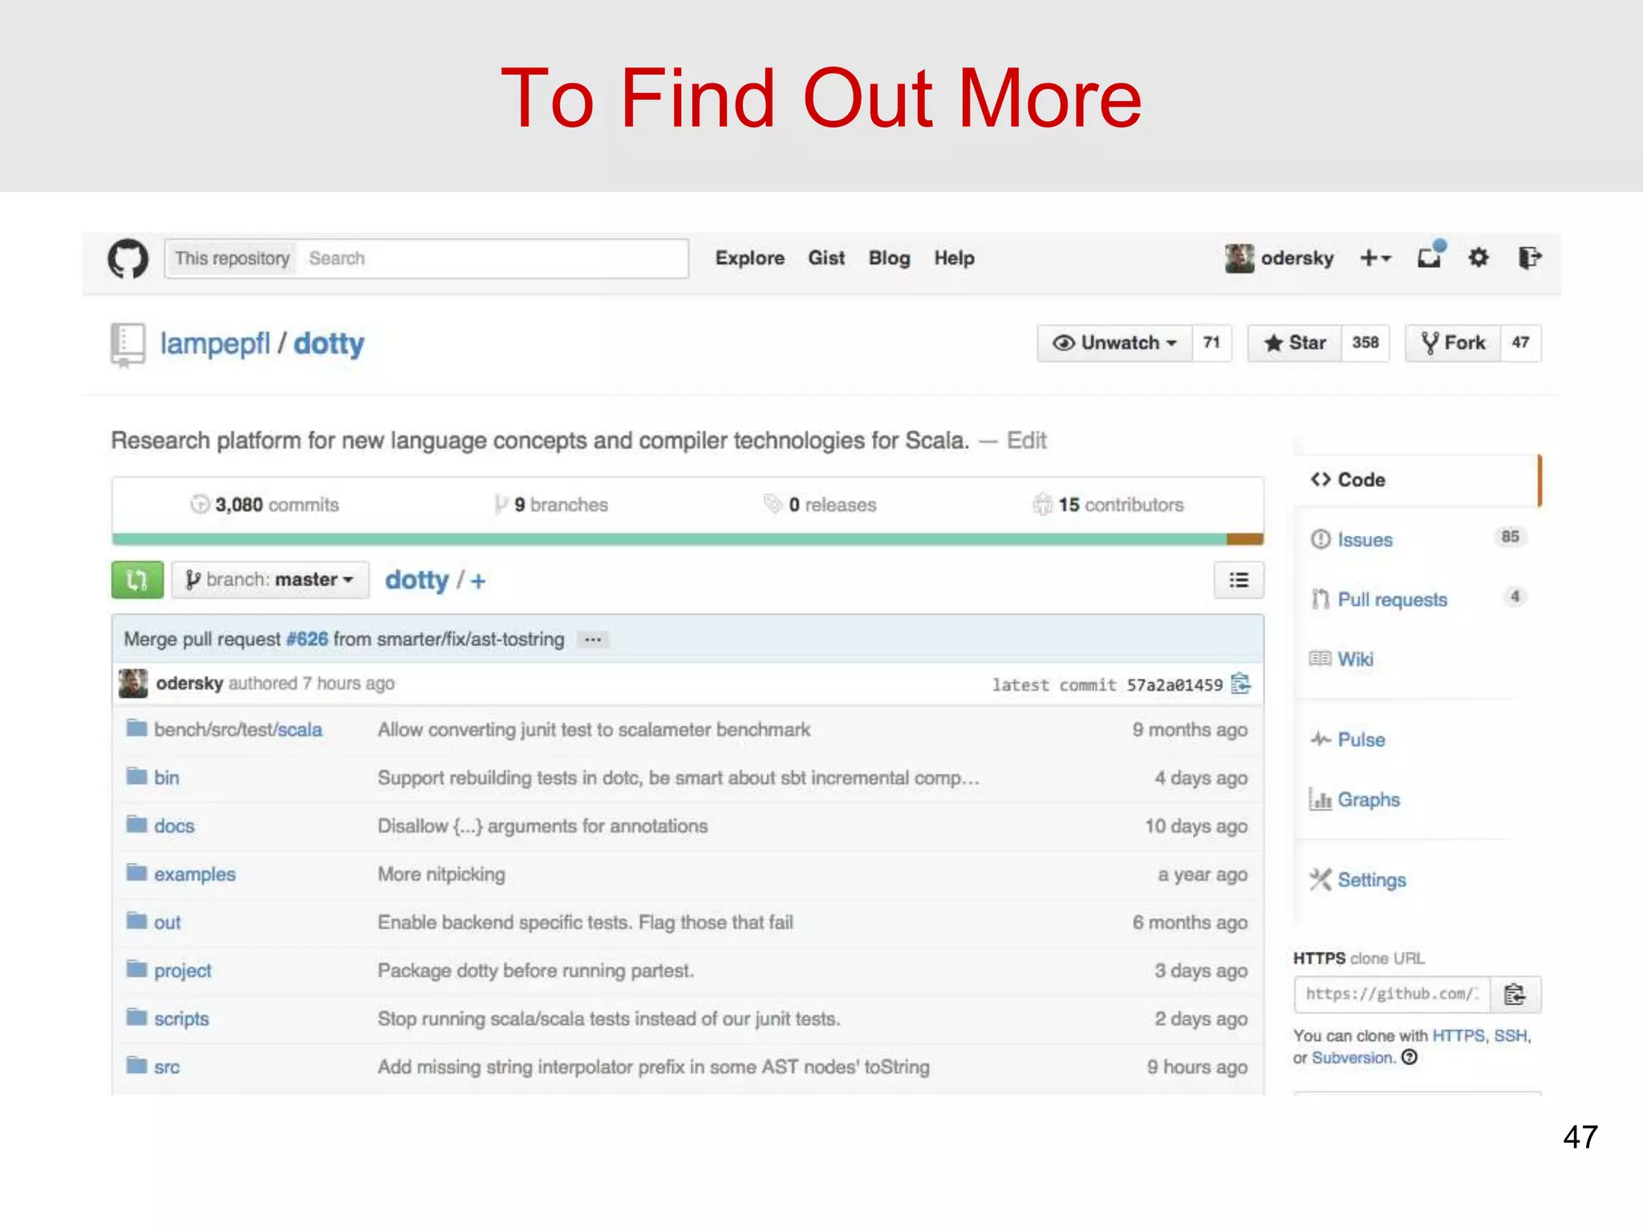Open the fork count 47
Image resolution: width=1643 pixels, height=1232 pixels.
pos(1520,342)
